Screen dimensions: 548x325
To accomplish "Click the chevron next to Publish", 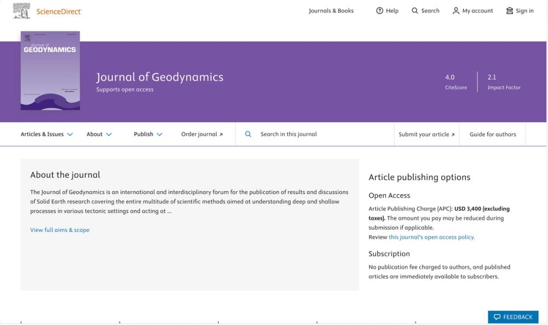I will pyautogui.click(x=159, y=134).
